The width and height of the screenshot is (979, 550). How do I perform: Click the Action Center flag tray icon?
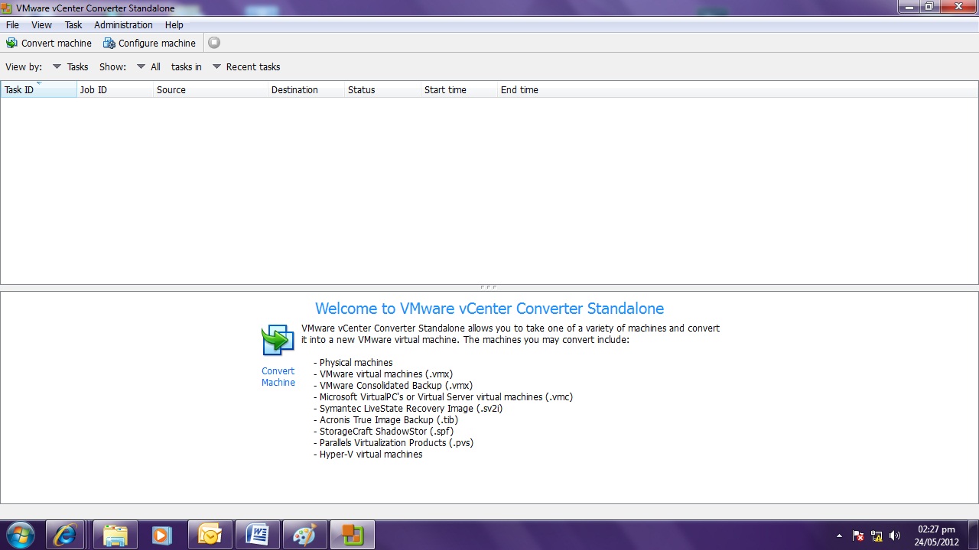point(858,535)
